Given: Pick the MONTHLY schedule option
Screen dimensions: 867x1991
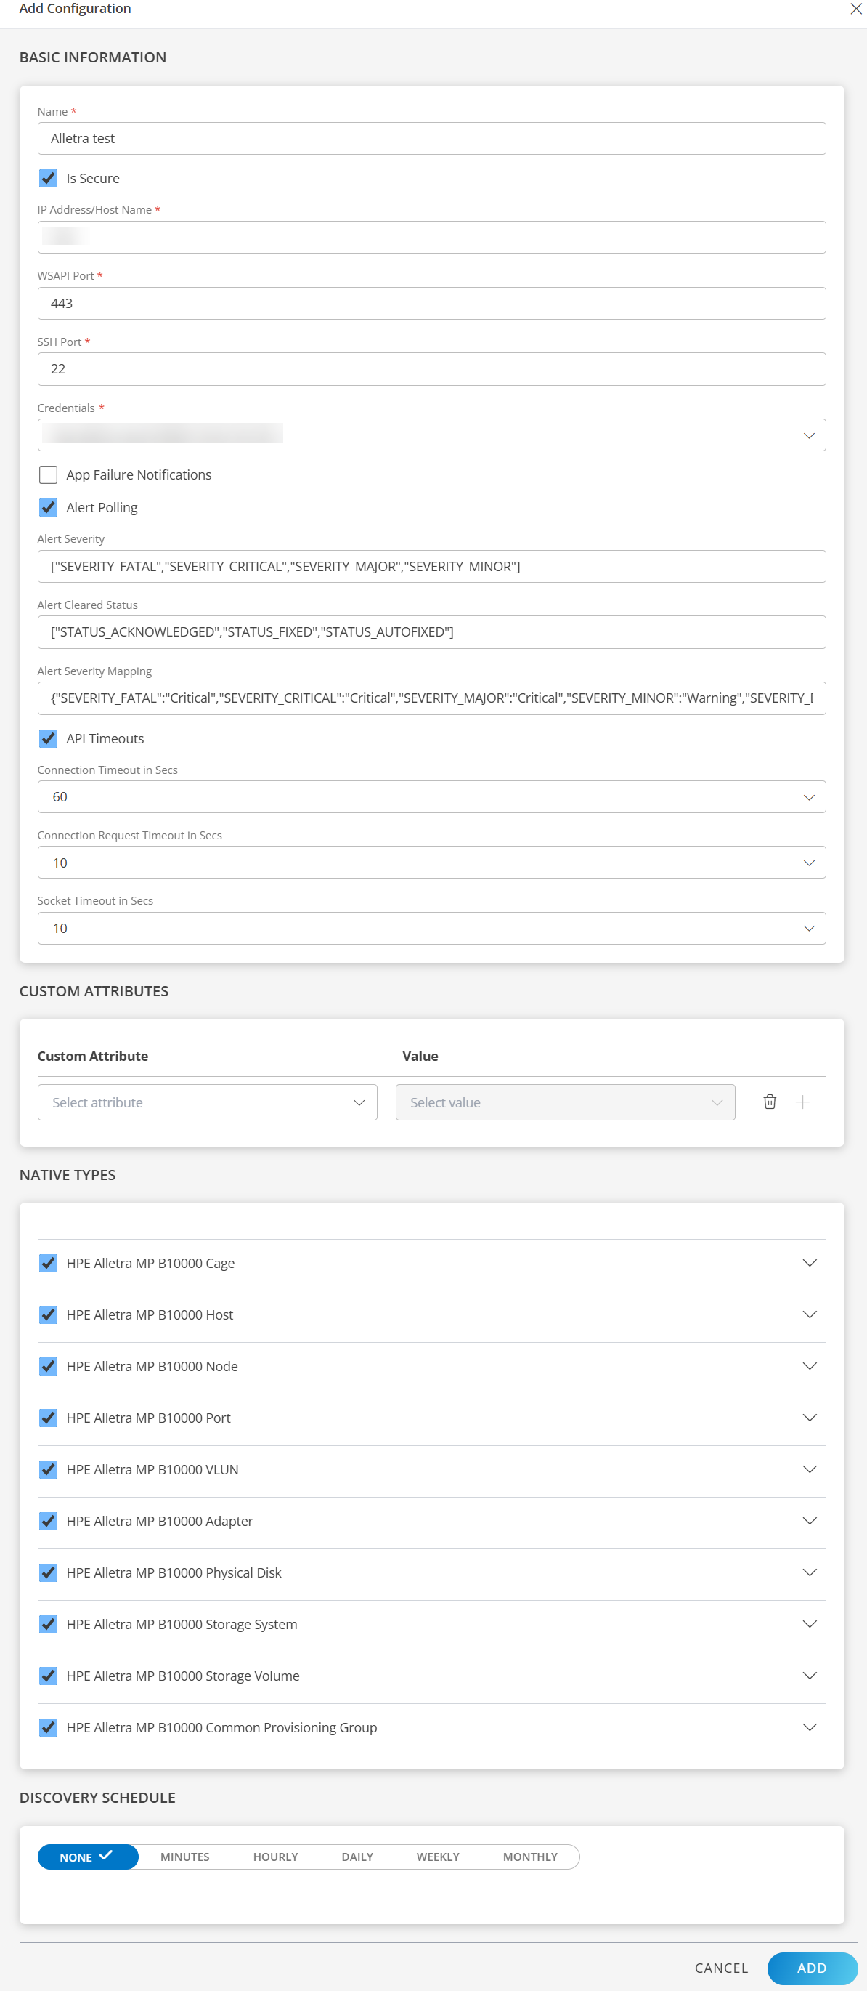Looking at the screenshot, I should pyautogui.click(x=530, y=1857).
